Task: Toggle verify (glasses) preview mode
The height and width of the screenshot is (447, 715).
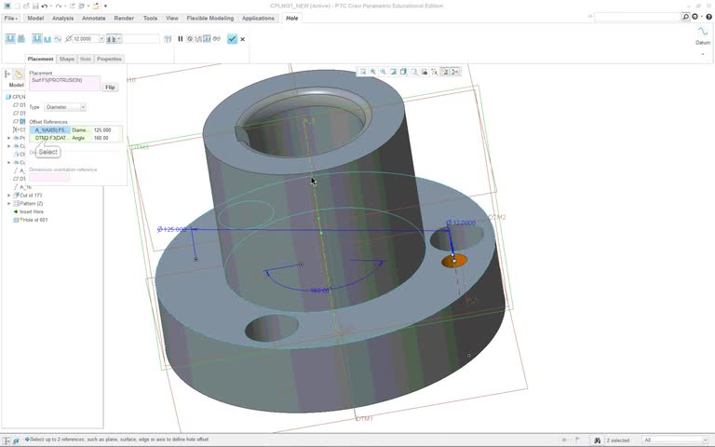Action: click(216, 39)
